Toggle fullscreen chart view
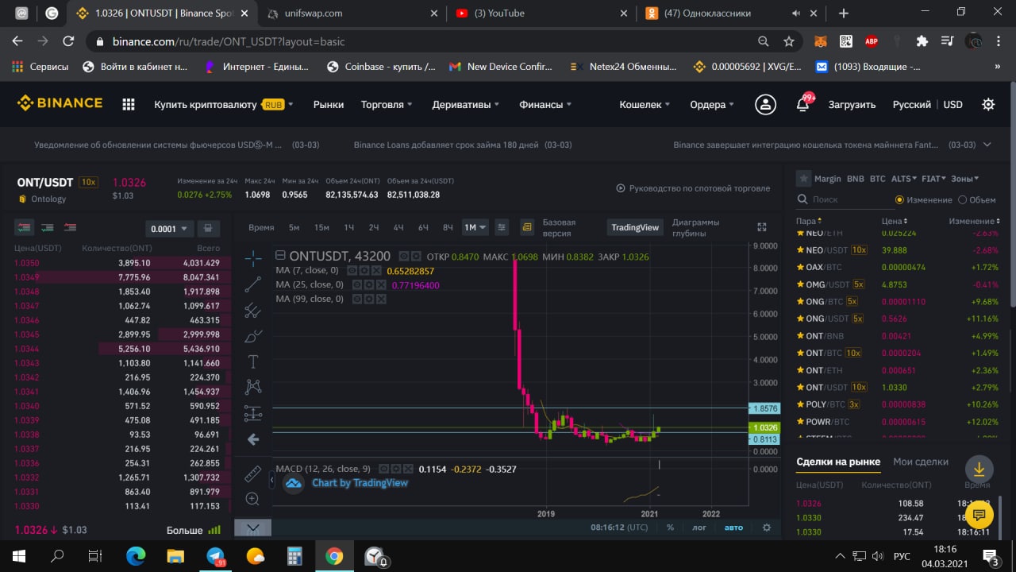The width and height of the screenshot is (1016, 572). (x=762, y=227)
